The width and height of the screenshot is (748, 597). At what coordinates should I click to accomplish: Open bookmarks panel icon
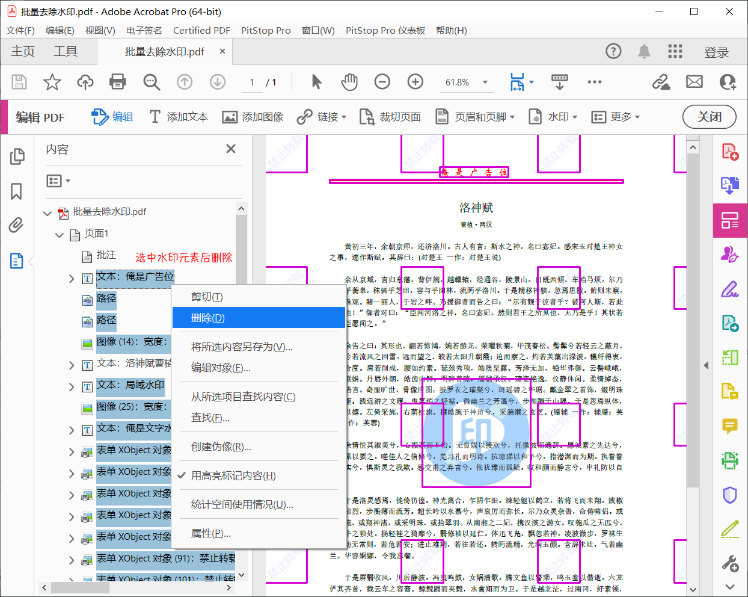16,191
